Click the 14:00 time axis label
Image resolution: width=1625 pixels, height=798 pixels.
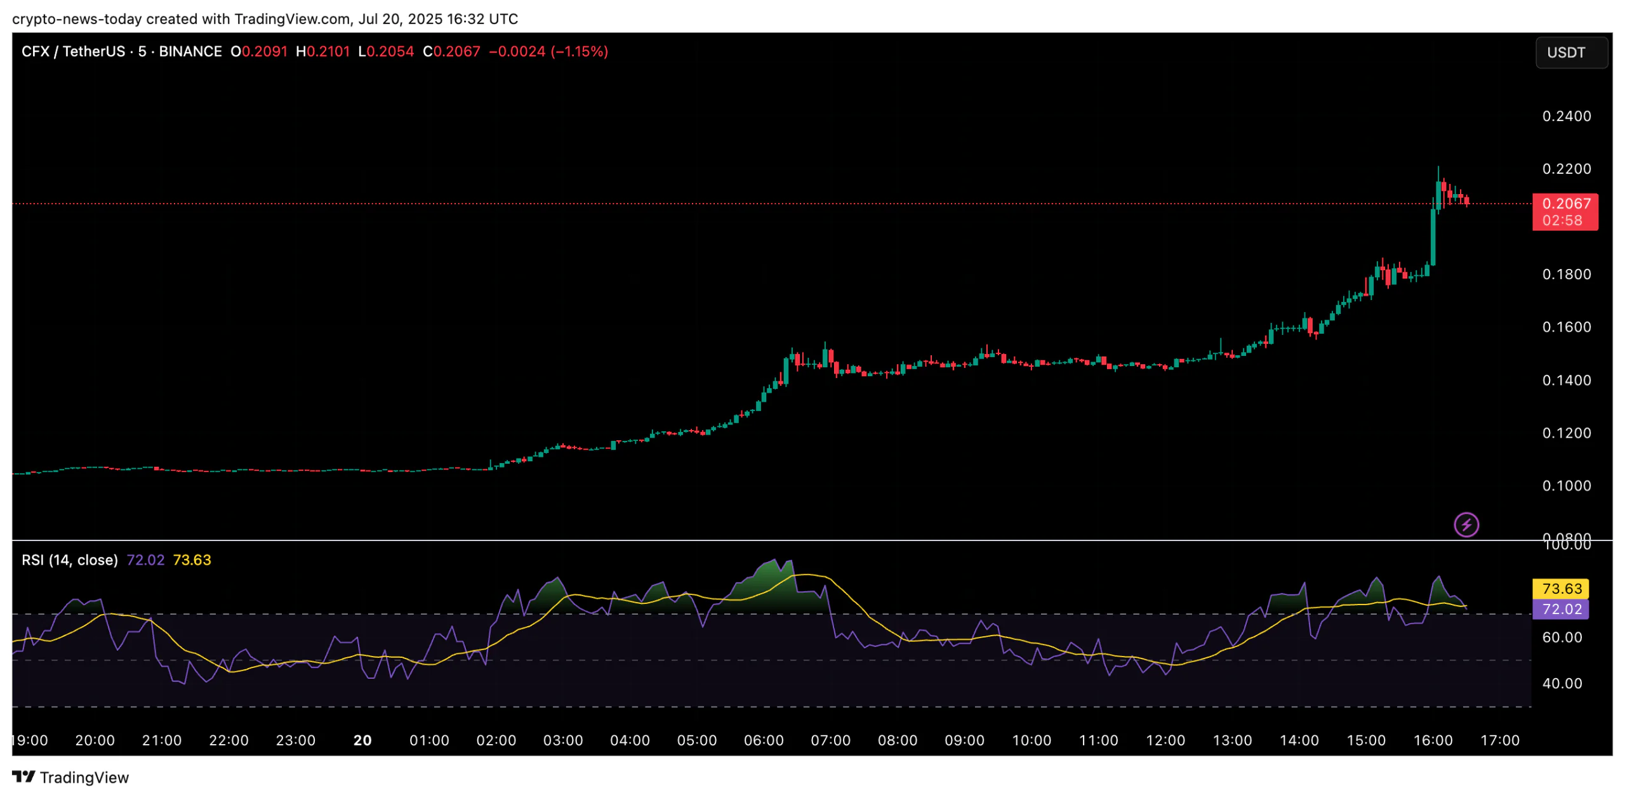click(x=1299, y=740)
